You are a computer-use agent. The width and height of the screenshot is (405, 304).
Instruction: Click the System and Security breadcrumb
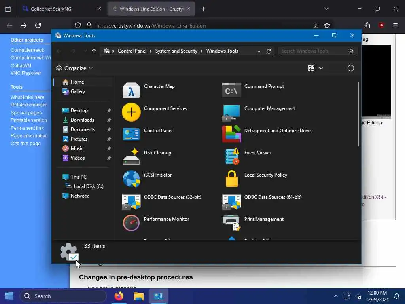[176, 51]
